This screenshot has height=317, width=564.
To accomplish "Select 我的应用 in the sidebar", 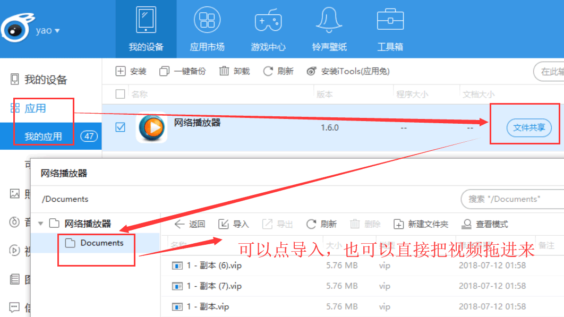I will [x=43, y=136].
